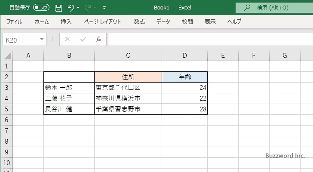Click the search magnifier icon
This screenshot has height=172, width=313.
coord(247,8)
